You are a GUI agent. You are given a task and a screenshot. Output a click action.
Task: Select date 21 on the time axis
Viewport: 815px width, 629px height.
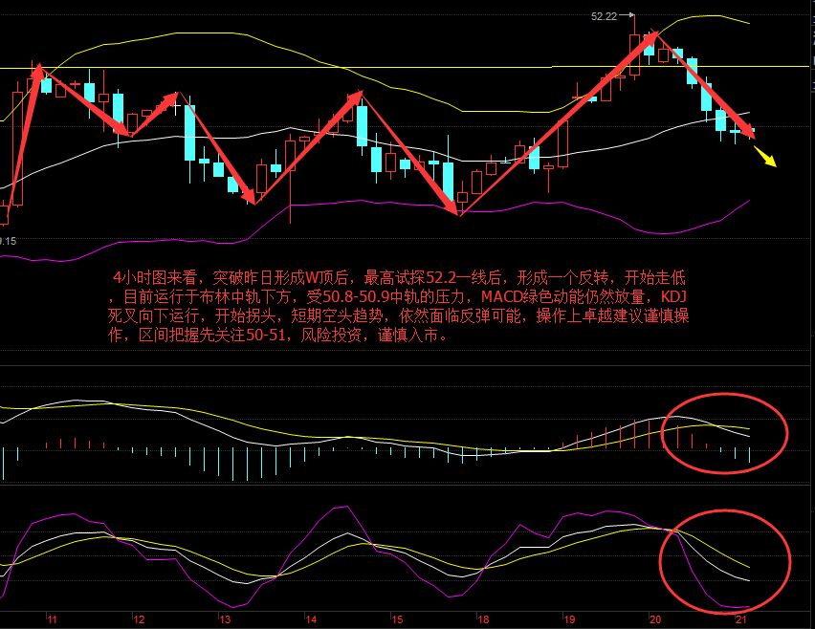741,619
